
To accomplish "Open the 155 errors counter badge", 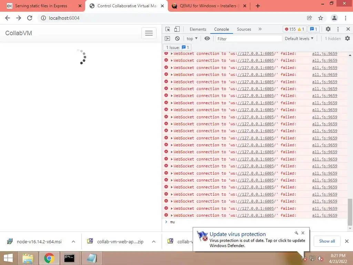I will click(294, 29).
